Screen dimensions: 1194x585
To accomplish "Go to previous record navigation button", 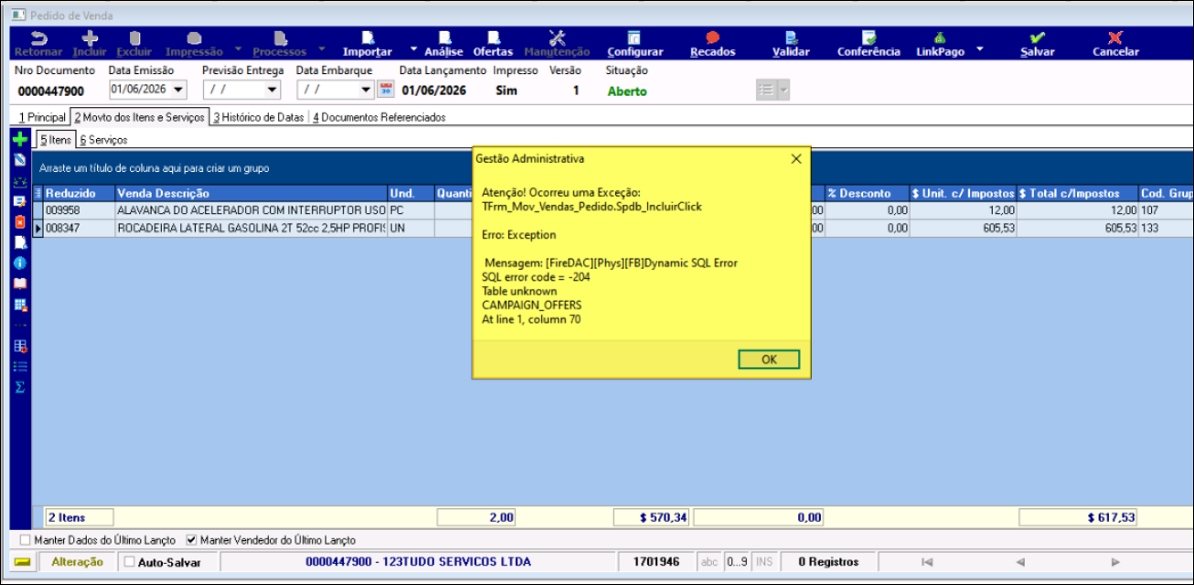I will pyautogui.click(x=1020, y=561).
